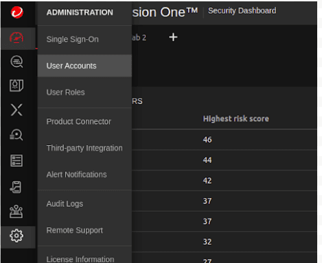Open the XDR X-shaped sidebar icon
The width and height of the screenshot is (322, 263).
16,110
